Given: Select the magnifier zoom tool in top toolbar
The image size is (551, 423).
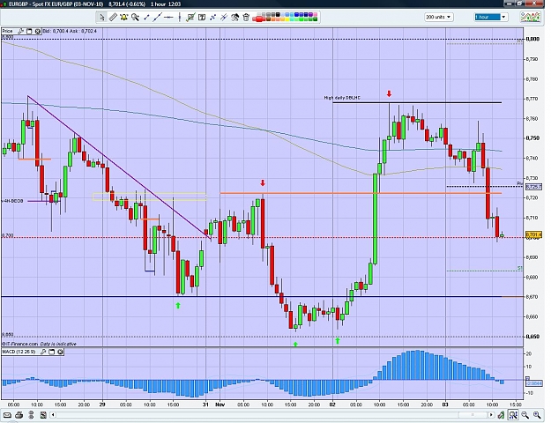Looking at the screenshot, I should tap(135, 17).
